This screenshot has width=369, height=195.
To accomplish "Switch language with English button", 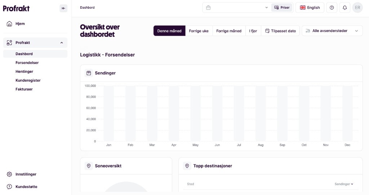I will pyautogui.click(x=310, y=8).
